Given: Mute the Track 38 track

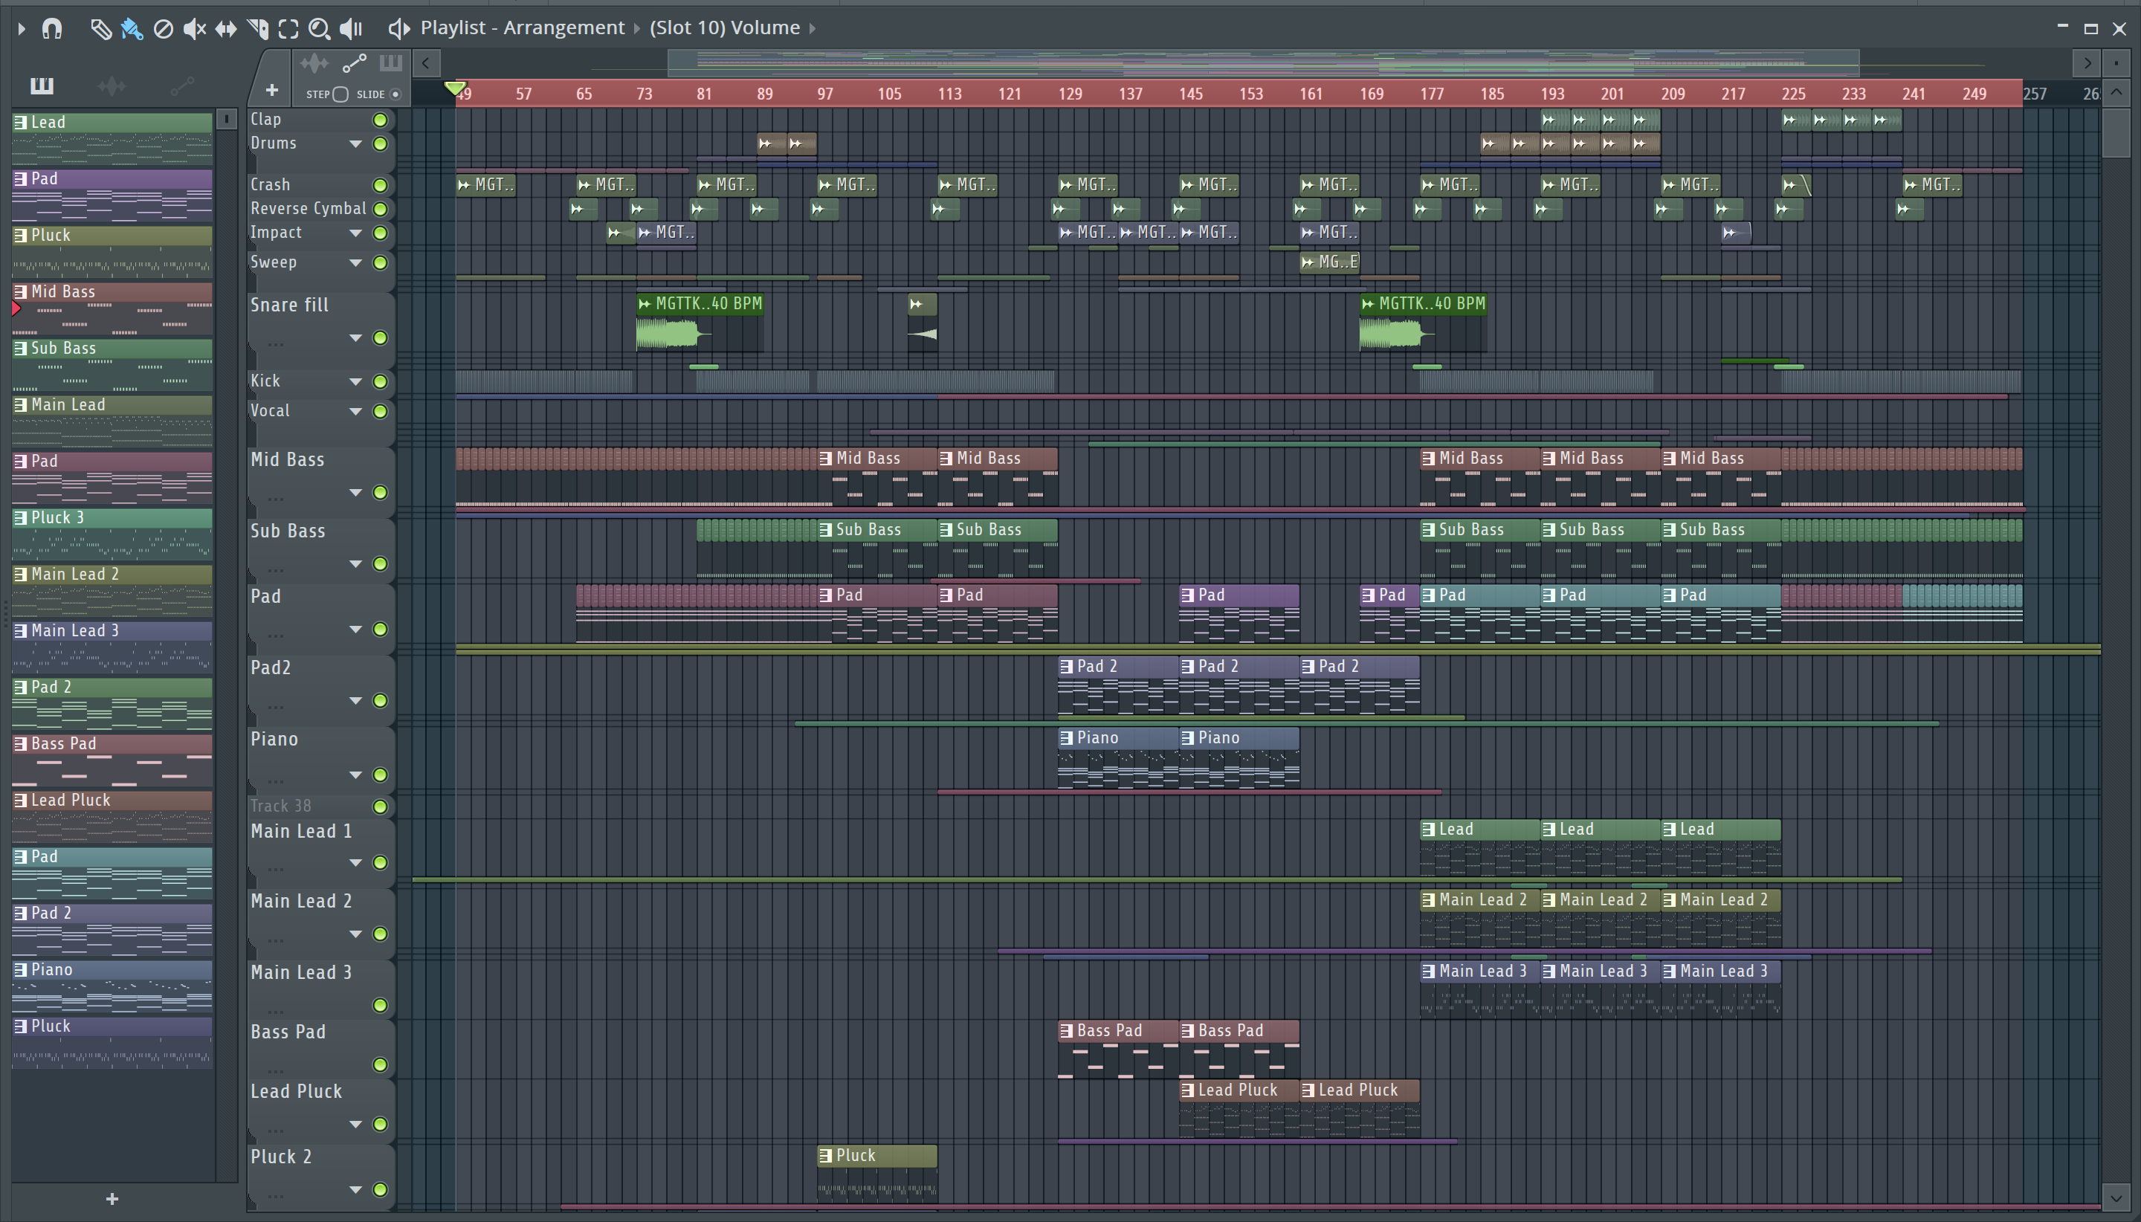Looking at the screenshot, I should click(380, 806).
